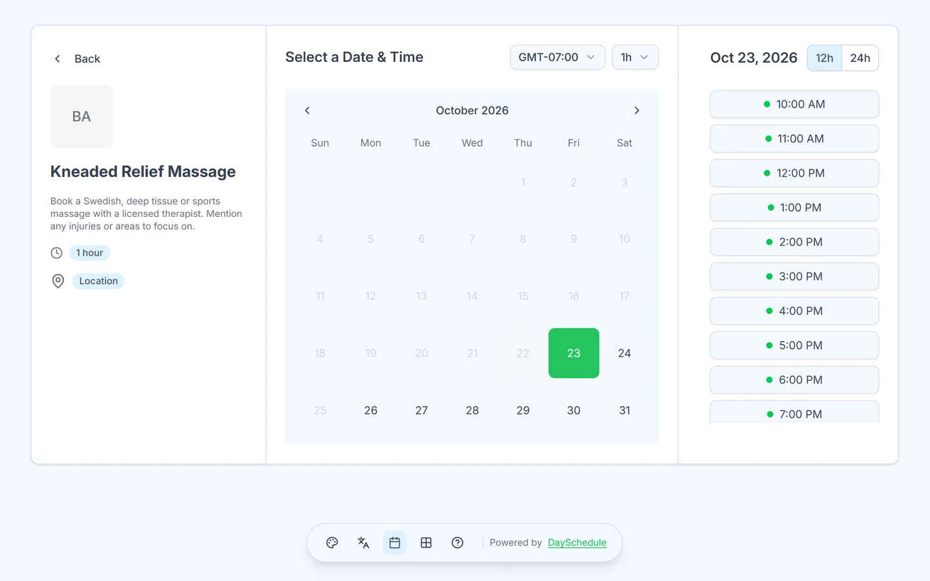Screen dimensions: 930x581
Task: Click the clock duration icon
Action: [x=57, y=253]
